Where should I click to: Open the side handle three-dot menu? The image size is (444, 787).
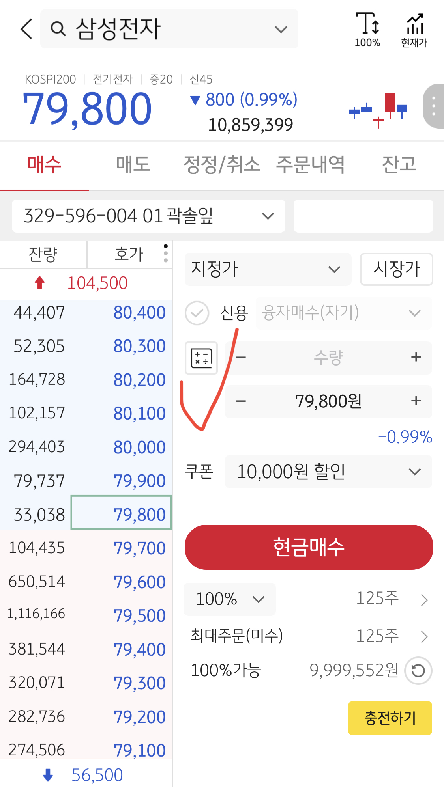[x=433, y=106]
